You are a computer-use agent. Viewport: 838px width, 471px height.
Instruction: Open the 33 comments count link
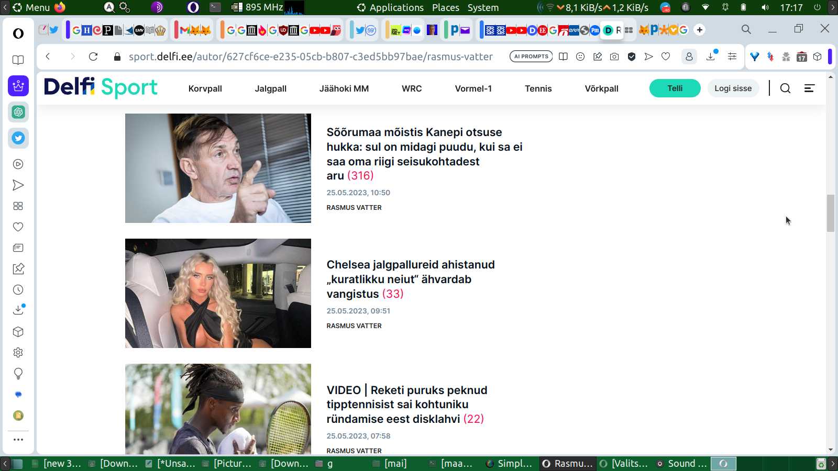[393, 294]
